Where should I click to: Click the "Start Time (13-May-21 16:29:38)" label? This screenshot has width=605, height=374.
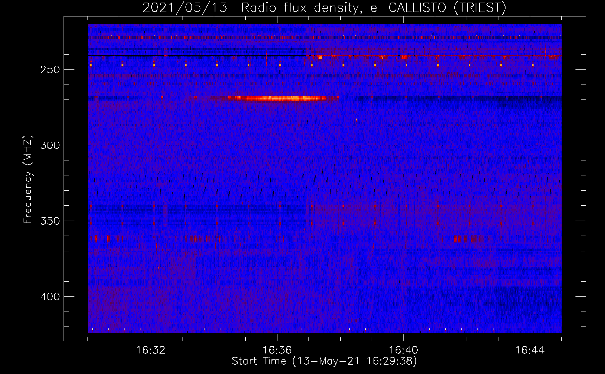click(x=324, y=361)
